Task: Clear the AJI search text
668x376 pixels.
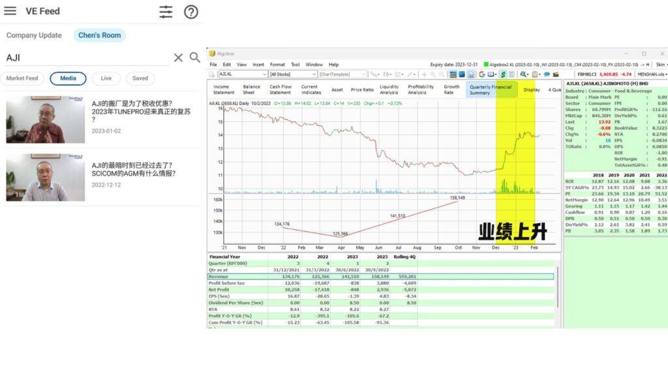Action: [178, 57]
